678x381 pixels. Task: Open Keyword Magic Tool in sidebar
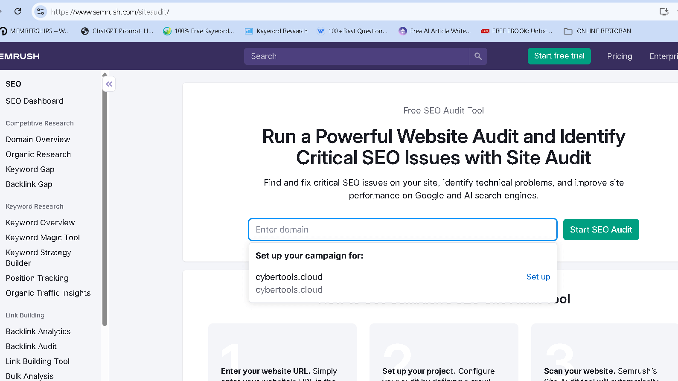click(43, 238)
